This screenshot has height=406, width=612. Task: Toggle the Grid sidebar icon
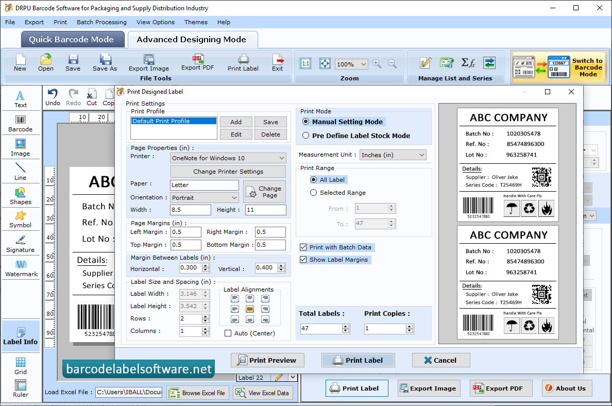[20, 366]
